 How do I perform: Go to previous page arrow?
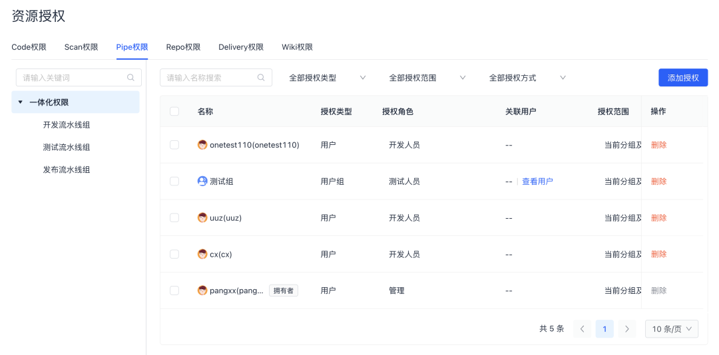(x=583, y=329)
